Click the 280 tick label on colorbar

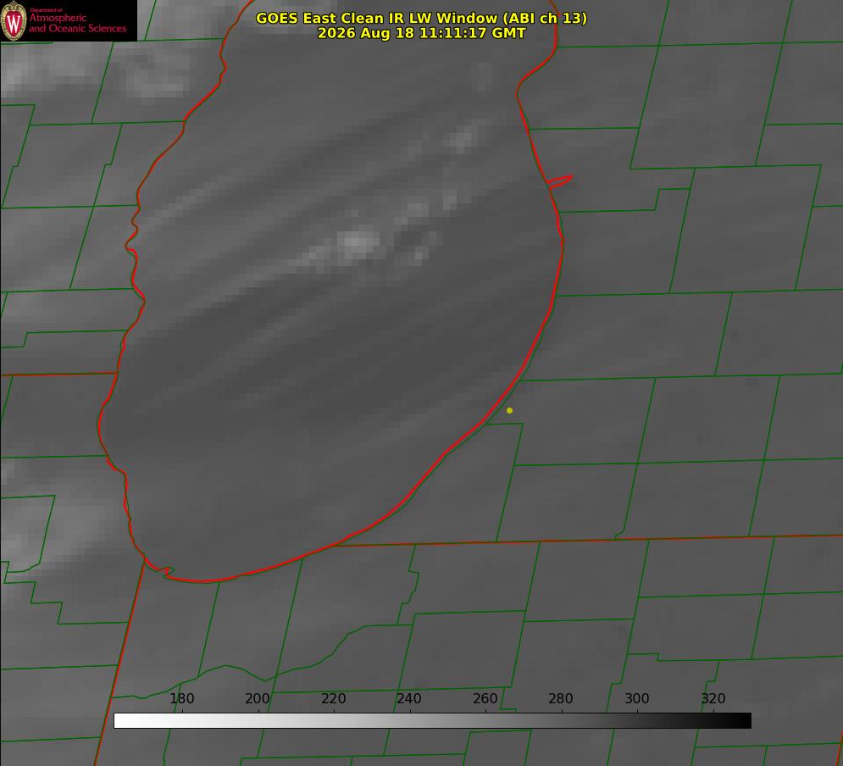561,698
